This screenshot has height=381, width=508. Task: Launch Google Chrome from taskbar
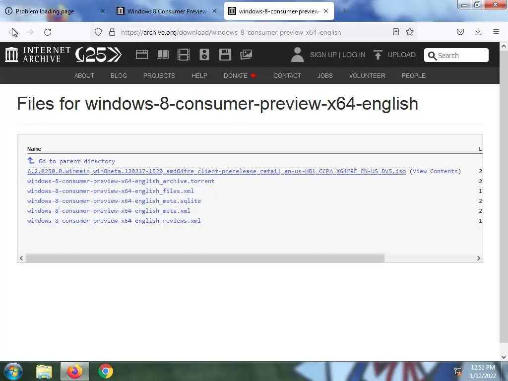tap(106, 371)
